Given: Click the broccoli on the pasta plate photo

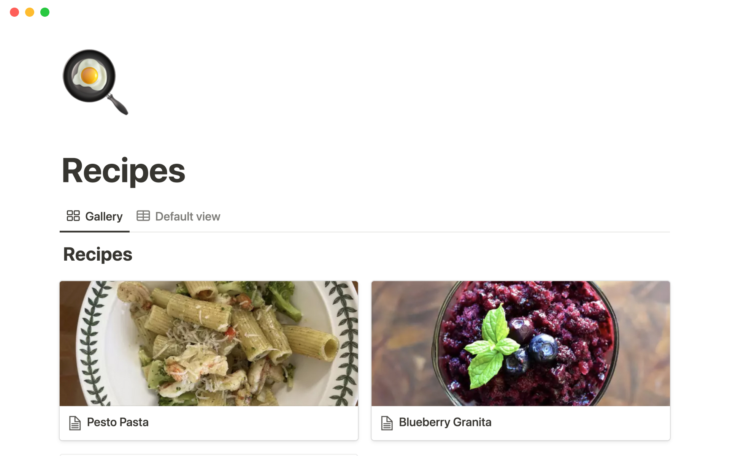Looking at the screenshot, I should [283, 300].
